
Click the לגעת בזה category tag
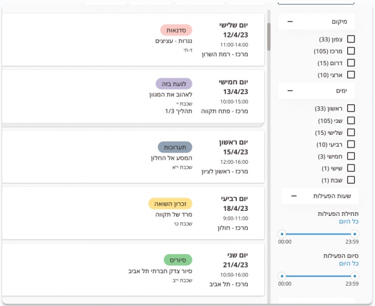pos(174,84)
